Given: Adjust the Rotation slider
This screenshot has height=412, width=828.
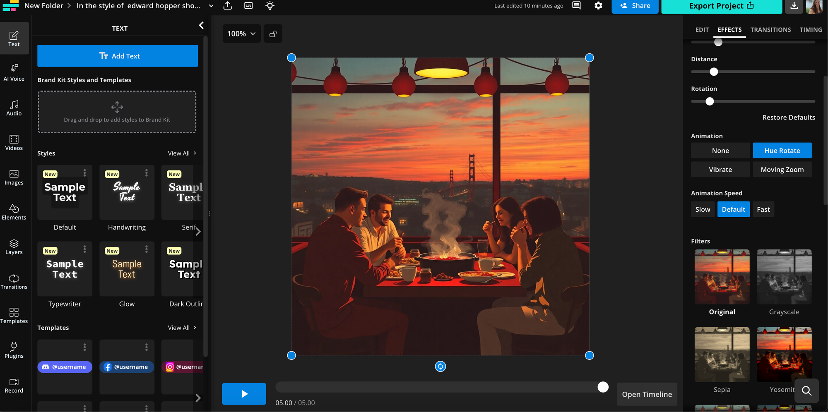Looking at the screenshot, I should coord(710,101).
